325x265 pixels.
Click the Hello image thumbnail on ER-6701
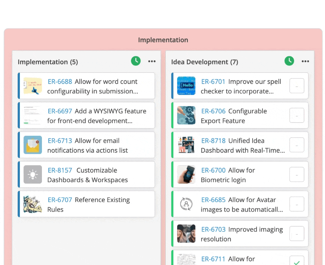pyautogui.click(x=186, y=86)
